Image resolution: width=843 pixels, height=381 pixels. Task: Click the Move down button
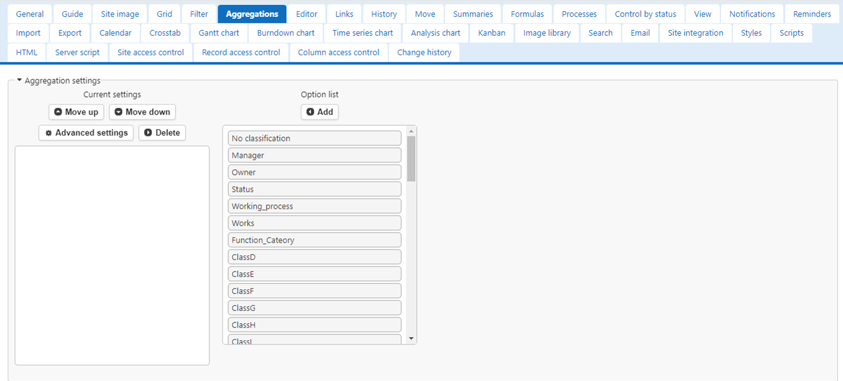142,112
